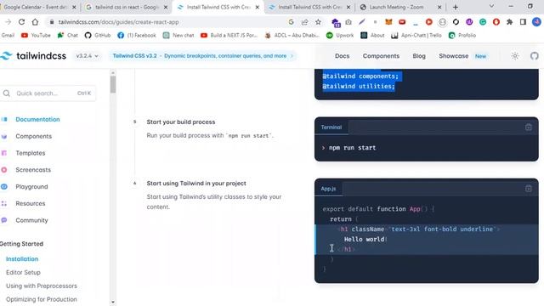Click 'Start using Tailwind in your project' heading
Viewport: 544px width, 306px height.
[x=196, y=184]
